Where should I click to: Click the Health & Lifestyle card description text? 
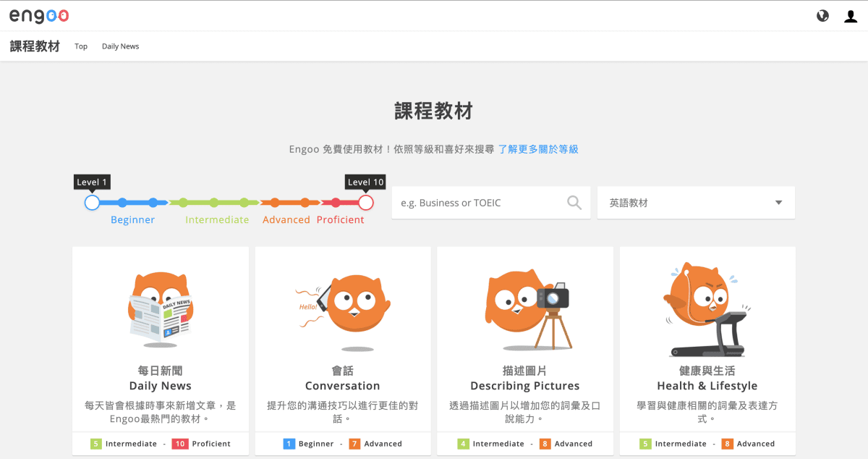pos(707,412)
